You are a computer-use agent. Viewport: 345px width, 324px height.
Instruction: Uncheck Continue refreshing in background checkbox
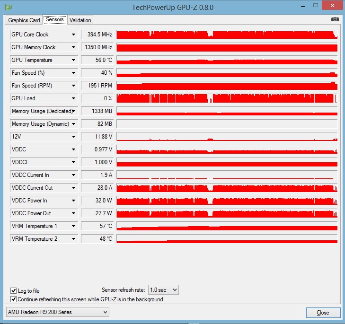coord(13,299)
